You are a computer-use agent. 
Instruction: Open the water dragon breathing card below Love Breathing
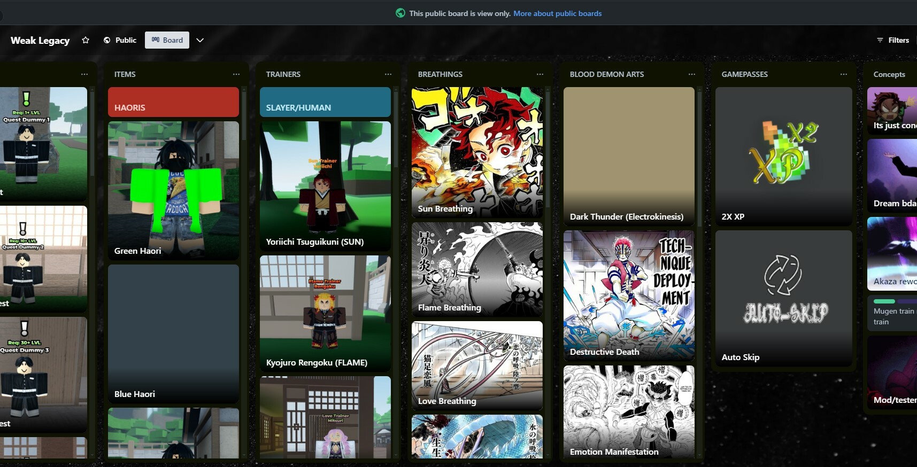(477, 437)
